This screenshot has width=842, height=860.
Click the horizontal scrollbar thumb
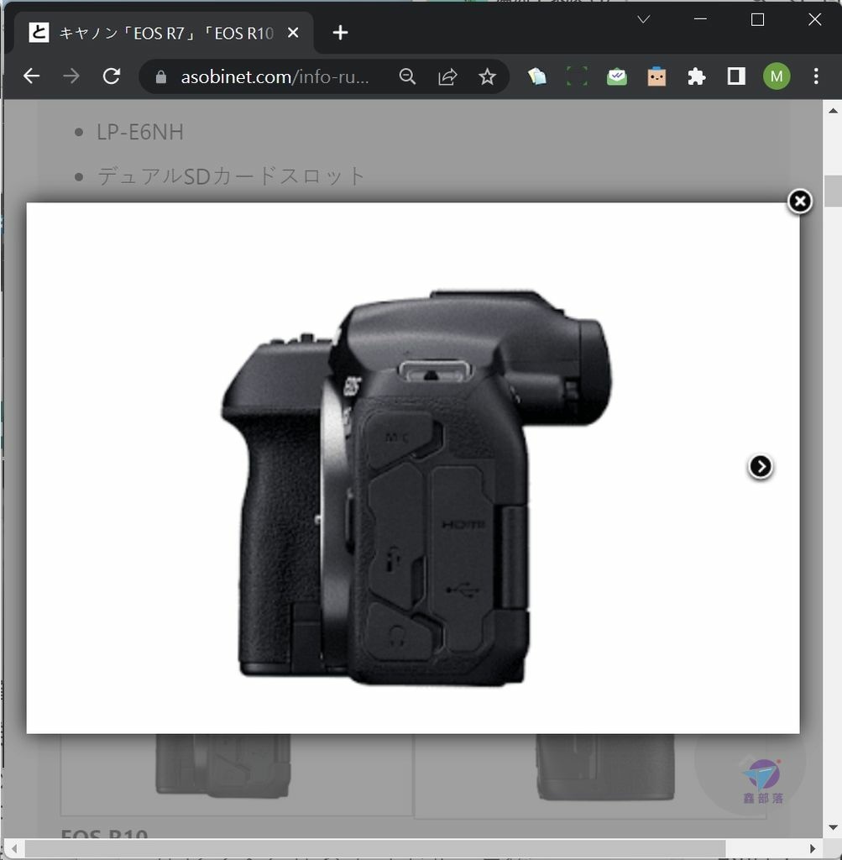tap(375, 849)
